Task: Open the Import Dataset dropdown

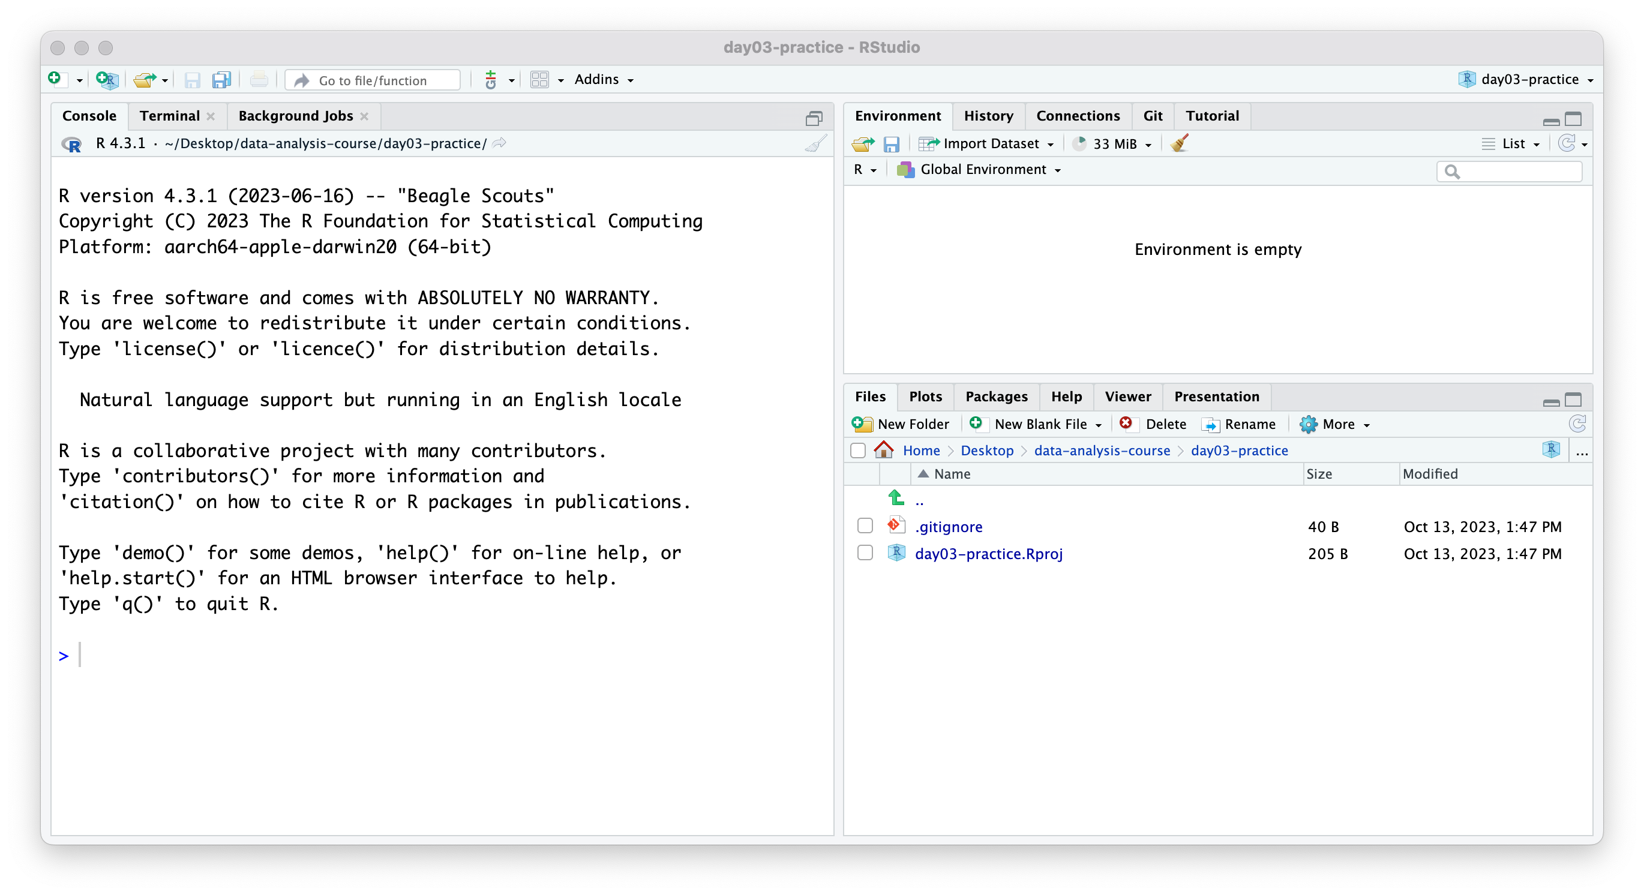Action: (986, 143)
